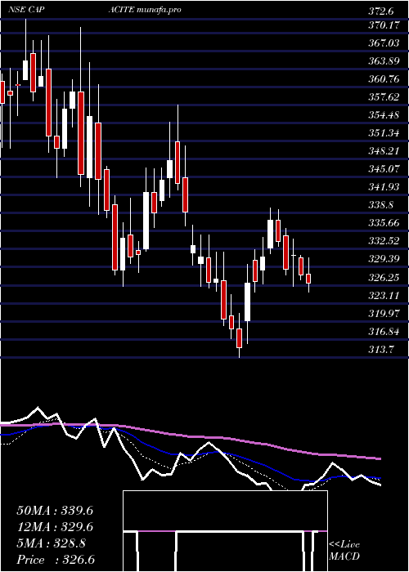Viewport: 409px width, 572px height.
Task: Select the 332.52 price axis label
Action: point(384,241)
